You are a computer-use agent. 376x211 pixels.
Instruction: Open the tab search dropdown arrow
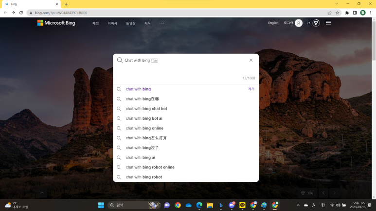click(337, 4)
